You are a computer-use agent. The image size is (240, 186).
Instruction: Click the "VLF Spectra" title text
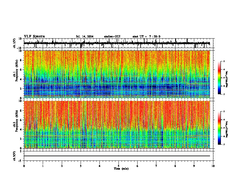tap(34, 36)
